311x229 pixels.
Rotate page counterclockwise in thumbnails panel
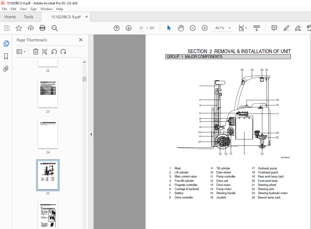(54, 51)
